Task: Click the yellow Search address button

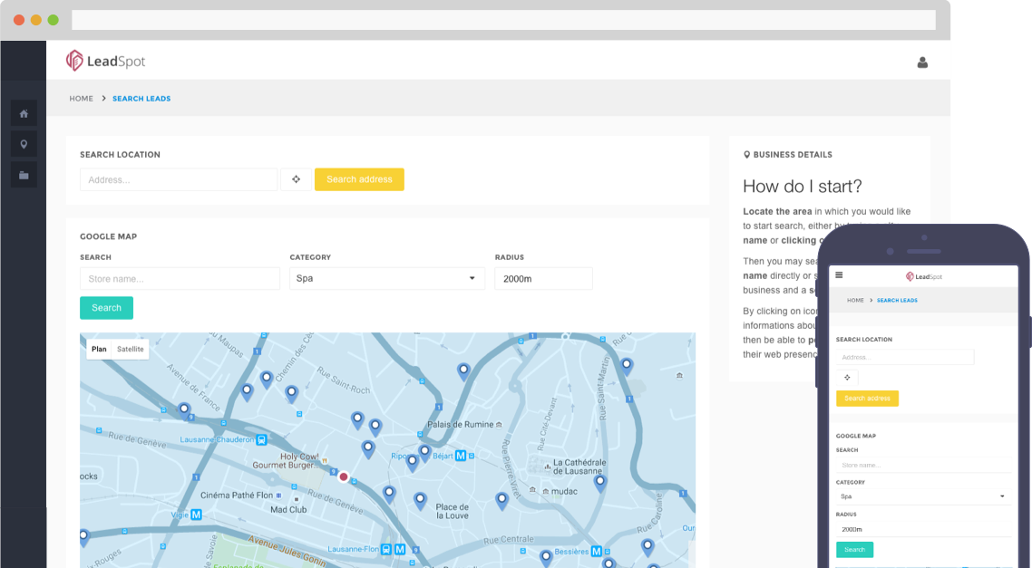Action: click(x=359, y=179)
